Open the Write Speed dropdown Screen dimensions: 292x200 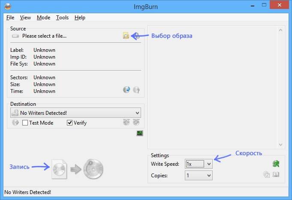[209, 164]
